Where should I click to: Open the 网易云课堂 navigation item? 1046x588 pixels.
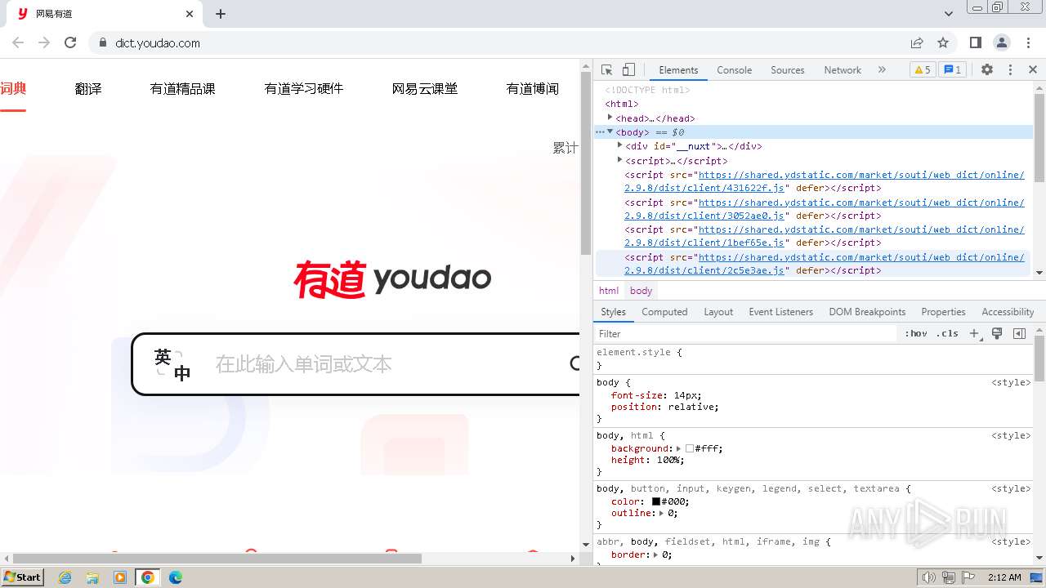click(x=425, y=88)
